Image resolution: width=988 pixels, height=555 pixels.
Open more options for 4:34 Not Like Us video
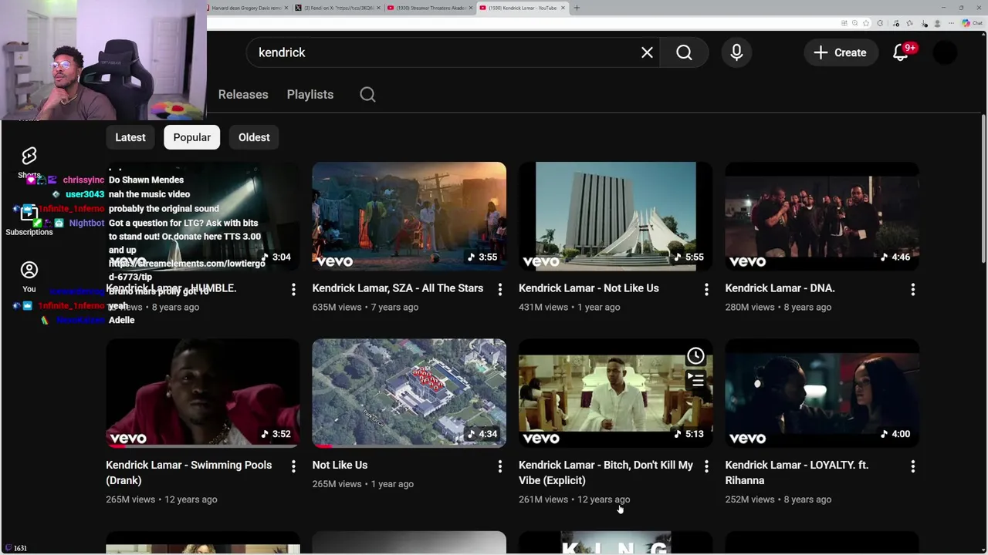499,466
